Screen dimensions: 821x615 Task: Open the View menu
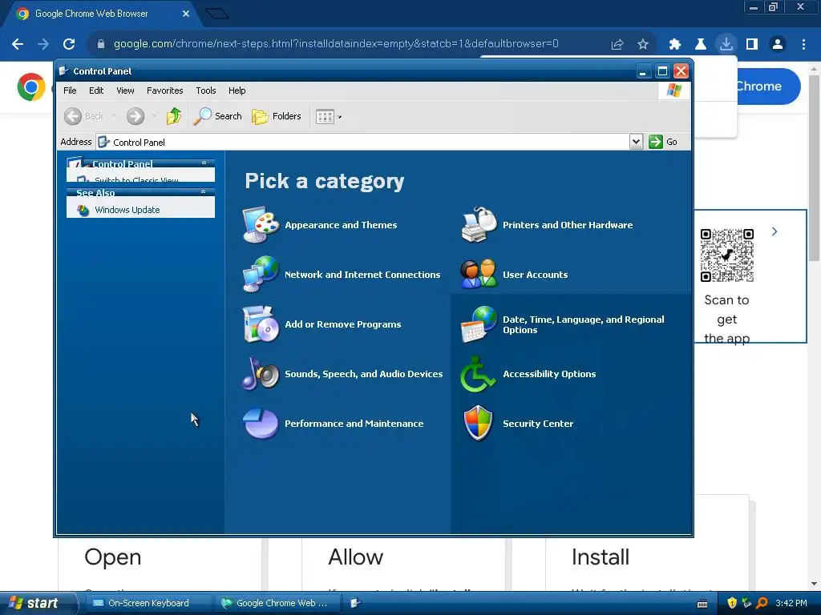(x=125, y=90)
